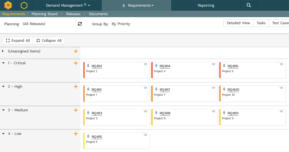Select the RQ:815 Project 5 card
289x152 pixels.
[117, 141]
